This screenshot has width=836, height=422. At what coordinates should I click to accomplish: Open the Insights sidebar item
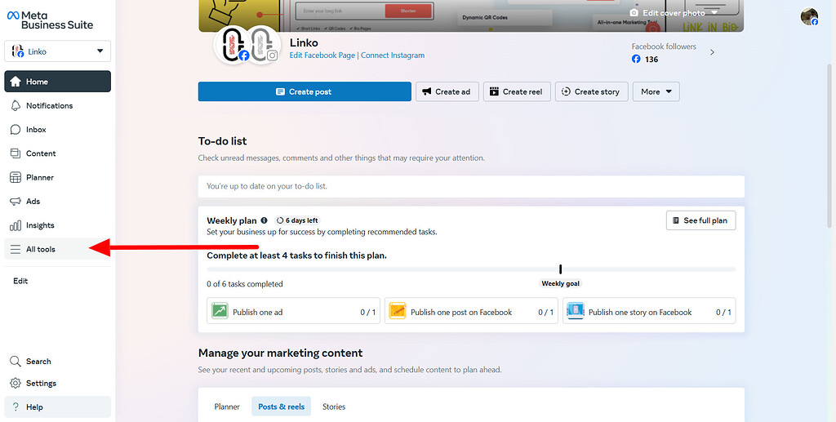click(x=58, y=225)
